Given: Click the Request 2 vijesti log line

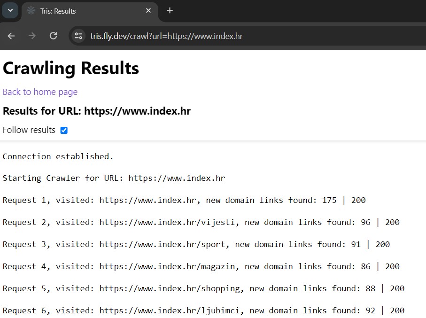Looking at the screenshot, I should (201, 222).
